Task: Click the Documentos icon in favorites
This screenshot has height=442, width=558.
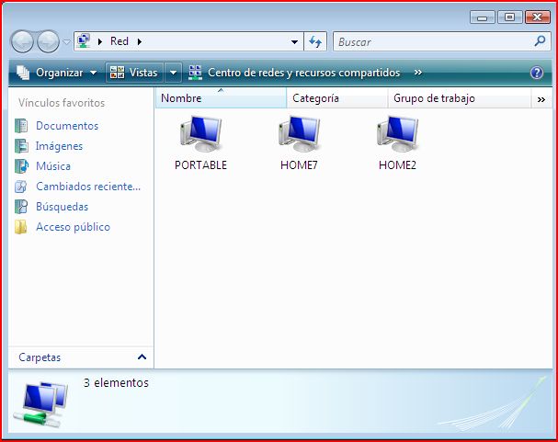Action: tap(21, 126)
